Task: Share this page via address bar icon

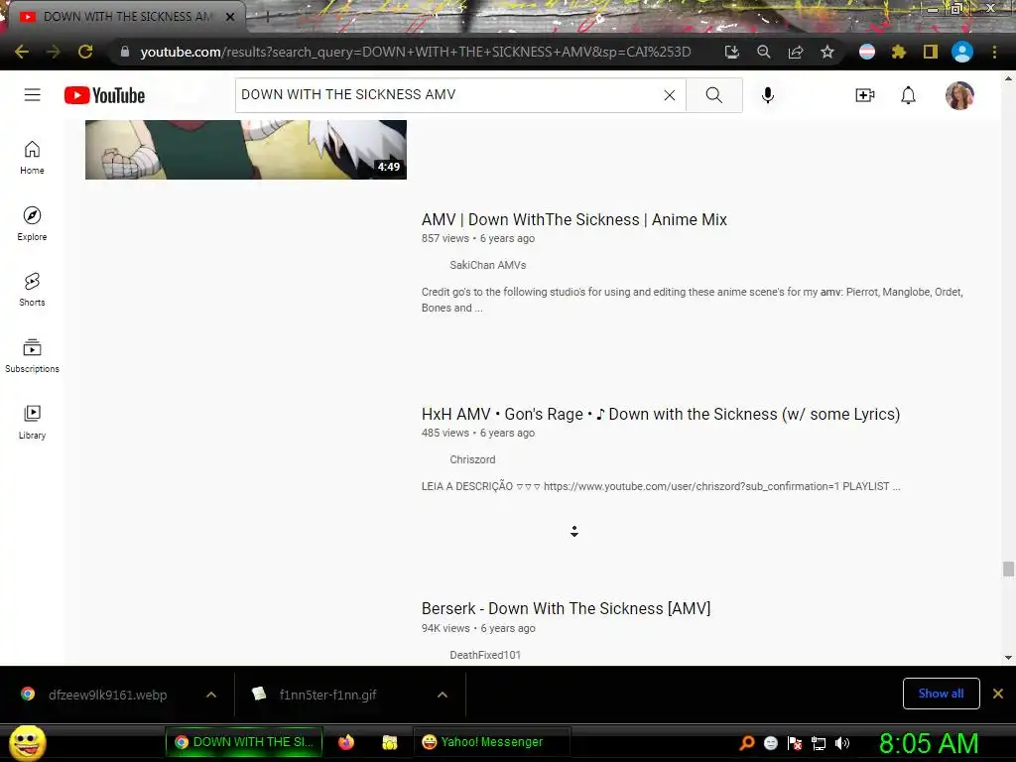Action: coord(796,52)
